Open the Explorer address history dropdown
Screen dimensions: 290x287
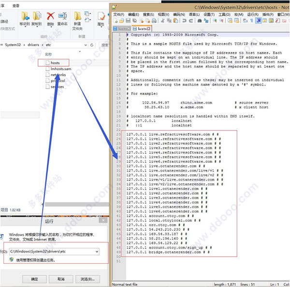(86, 45)
